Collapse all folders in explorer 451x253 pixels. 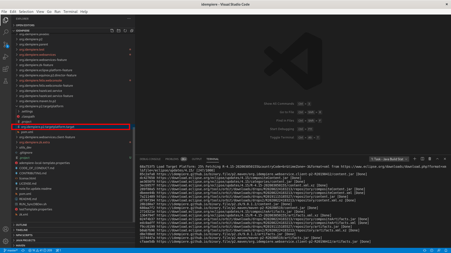pyautogui.click(x=132, y=30)
